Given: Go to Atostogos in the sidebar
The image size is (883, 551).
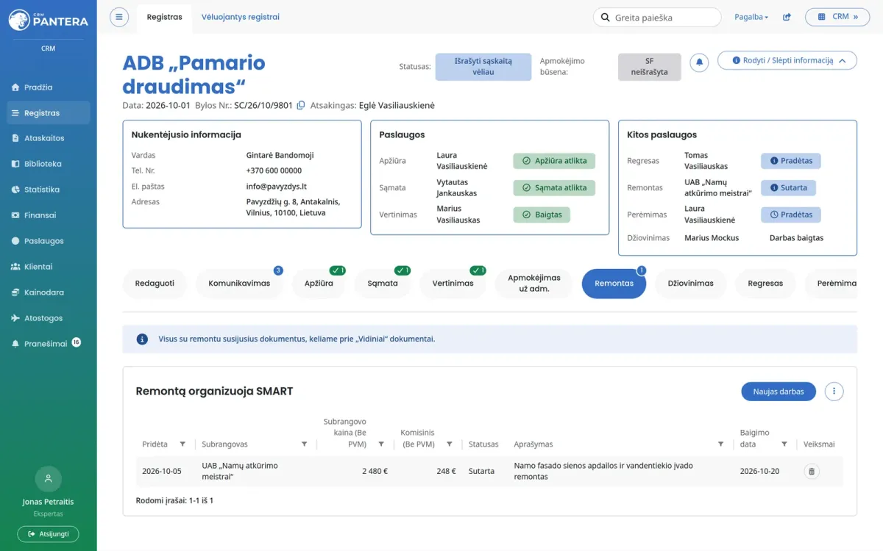Looking at the screenshot, I should coord(49,318).
